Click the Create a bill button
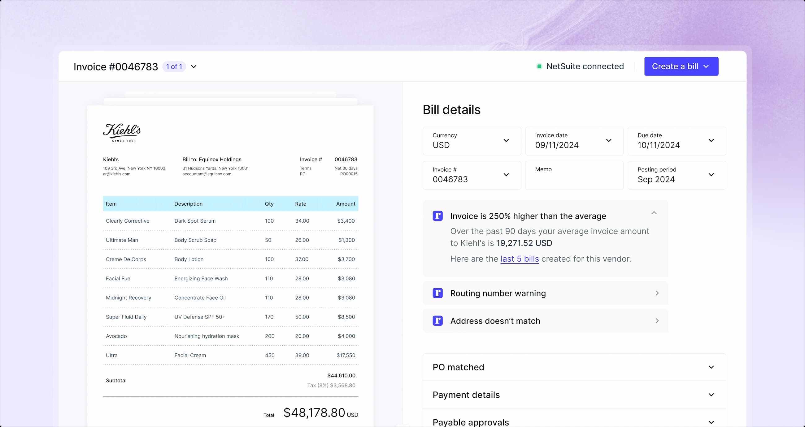 [681, 66]
